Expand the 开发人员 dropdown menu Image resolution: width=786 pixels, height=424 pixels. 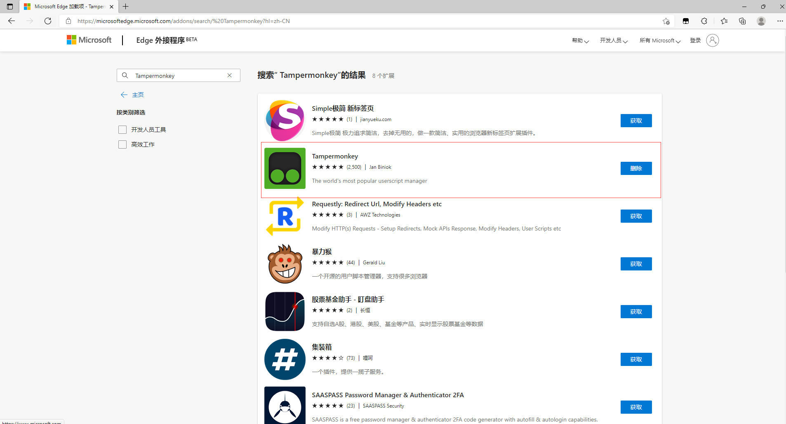point(614,40)
